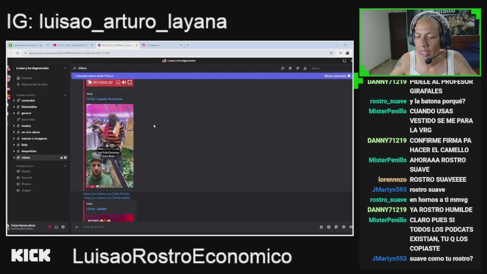Screen dimensions: 487x274
Task: Click the plus attach button in message bar
Action: (76, 227)
